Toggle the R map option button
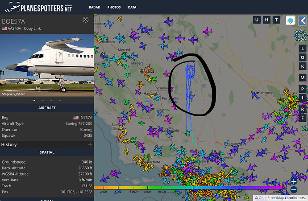The height and width of the screenshot is (201, 308). coord(303,109)
